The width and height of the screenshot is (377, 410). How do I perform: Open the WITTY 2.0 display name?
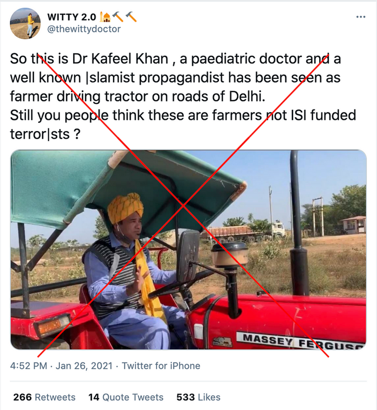click(71, 17)
